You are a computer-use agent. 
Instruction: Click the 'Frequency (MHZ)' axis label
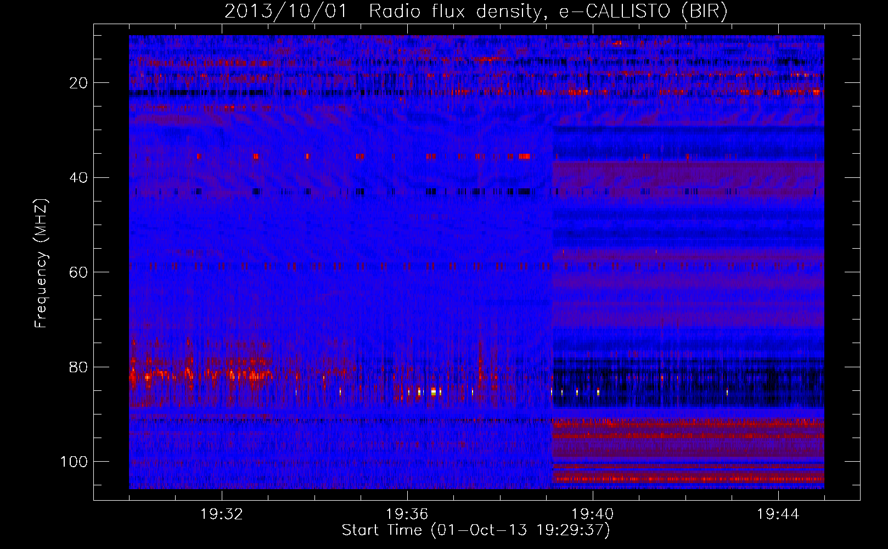click(42, 264)
